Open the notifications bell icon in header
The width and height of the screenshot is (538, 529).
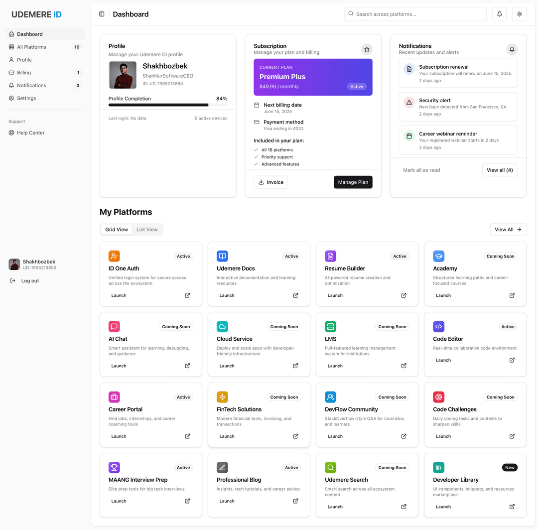click(499, 14)
